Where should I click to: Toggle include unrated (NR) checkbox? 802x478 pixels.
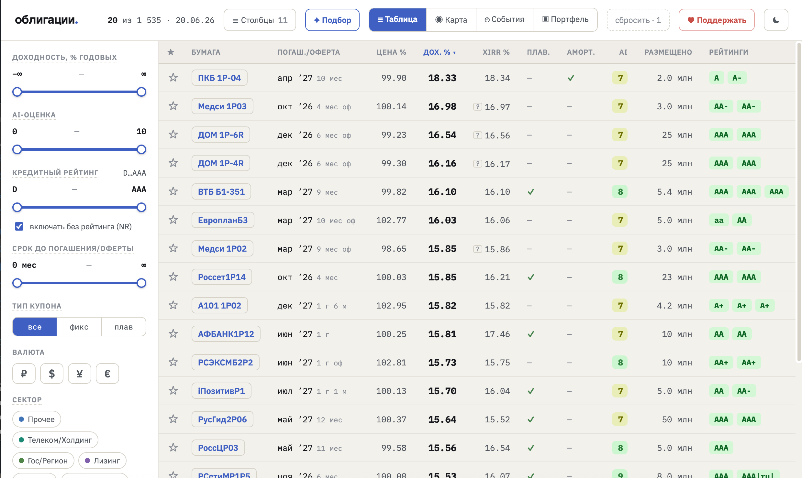point(19,226)
